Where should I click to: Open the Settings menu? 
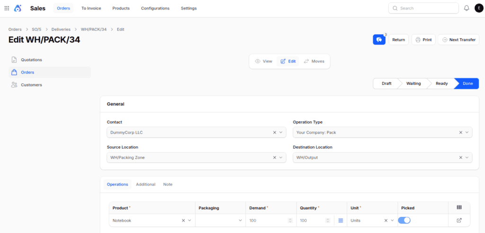click(189, 9)
